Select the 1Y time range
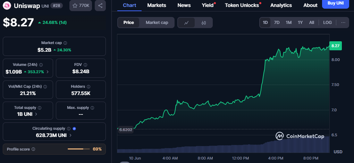The height and width of the screenshot is (163, 354). pyautogui.click(x=300, y=23)
